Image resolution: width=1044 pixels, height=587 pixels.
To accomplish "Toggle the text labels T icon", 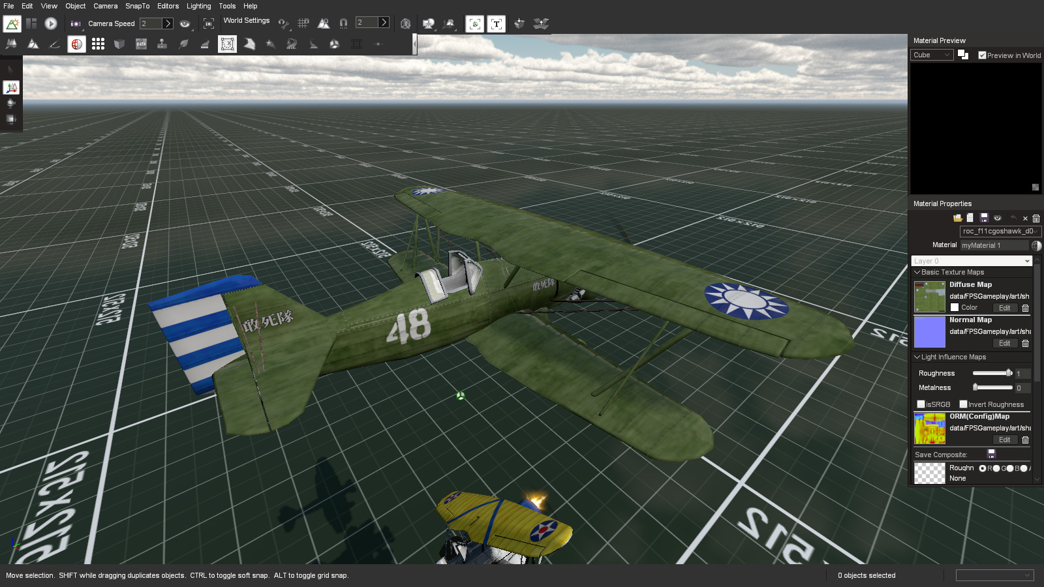I will coord(497,23).
